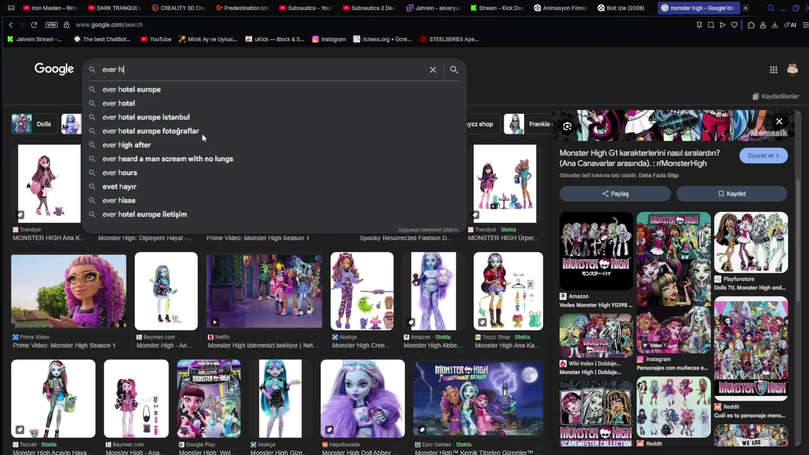809x455 pixels.
Task: Switch to the Animasyon Filmler tab
Action: coord(561,8)
